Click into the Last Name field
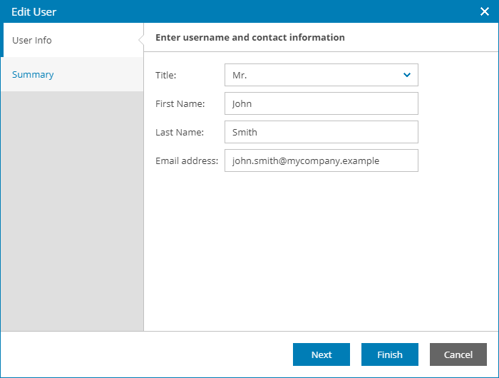The width and height of the screenshot is (499, 378). 321,132
